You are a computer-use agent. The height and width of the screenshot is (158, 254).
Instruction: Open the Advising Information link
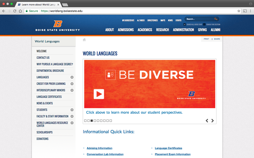click(x=100, y=148)
